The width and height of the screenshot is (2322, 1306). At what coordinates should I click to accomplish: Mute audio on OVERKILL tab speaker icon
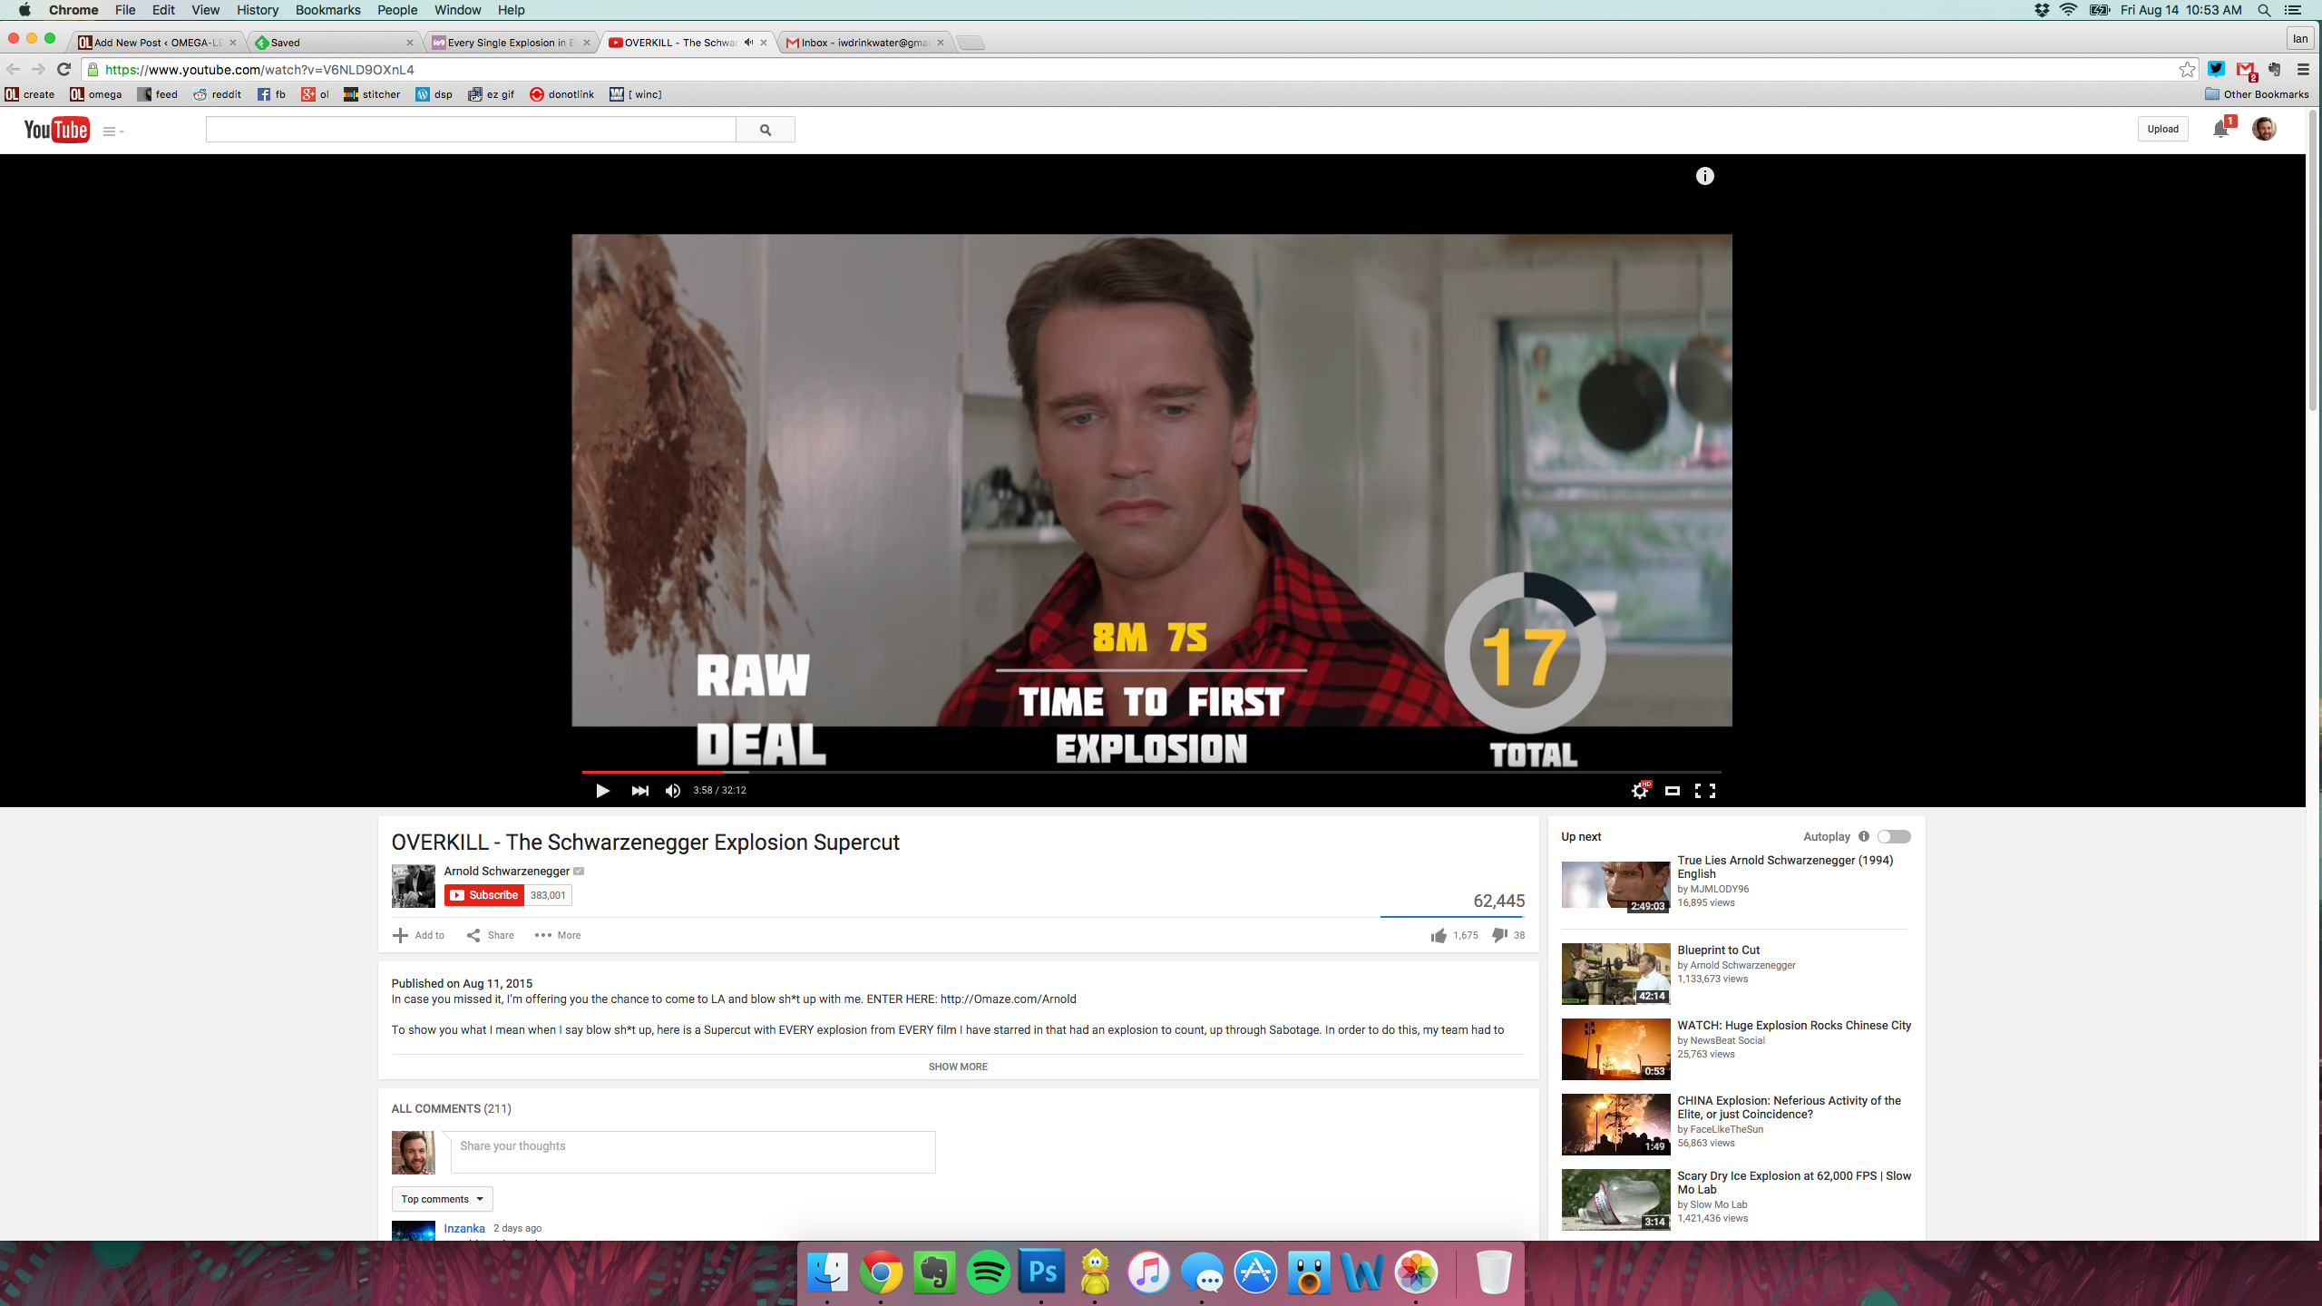[x=748, y=42]
